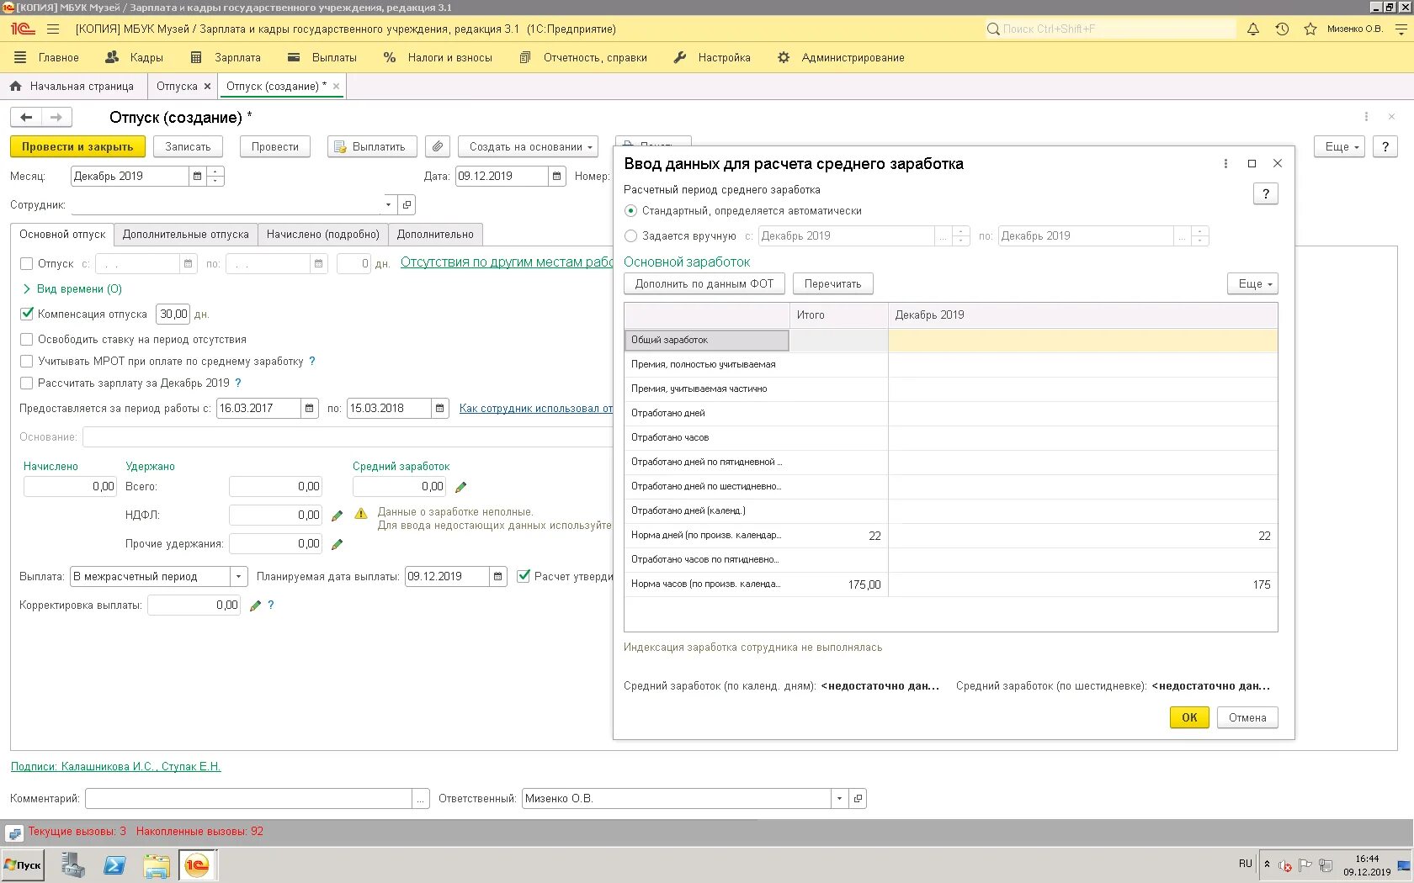Open calendar for Планируемая дата выплаты
Screen dimensions: 1414x883
(498, 576)
